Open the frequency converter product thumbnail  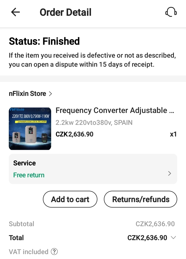pyautogui.click(x=30, y=129)
